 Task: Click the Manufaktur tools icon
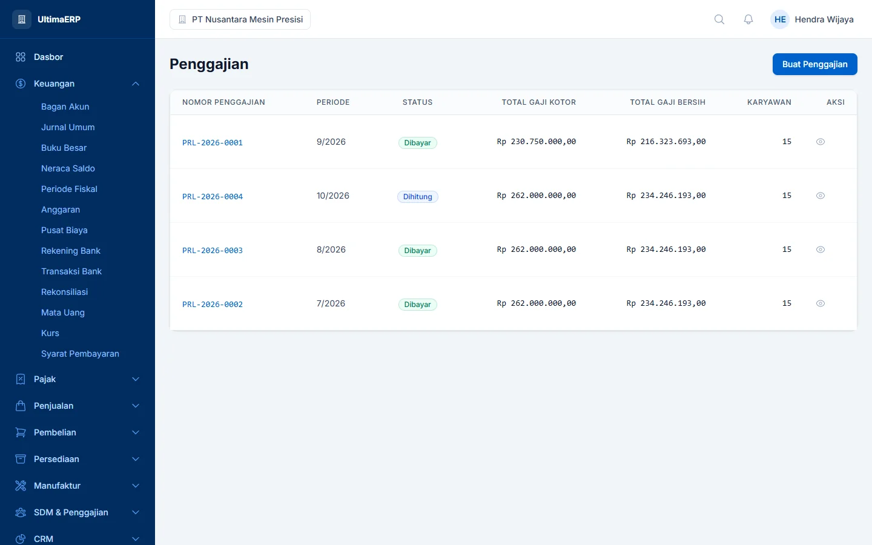(21, 486)
